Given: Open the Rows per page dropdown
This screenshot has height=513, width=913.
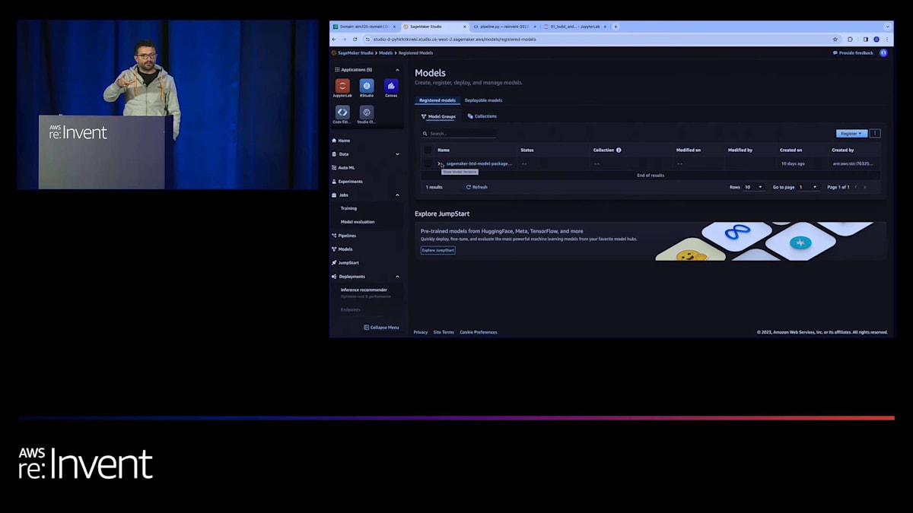Looking at the screenshot, I should pos(754,187).
